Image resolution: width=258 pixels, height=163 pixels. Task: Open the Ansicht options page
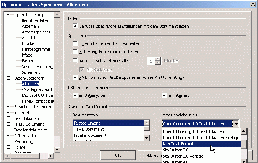29,38
